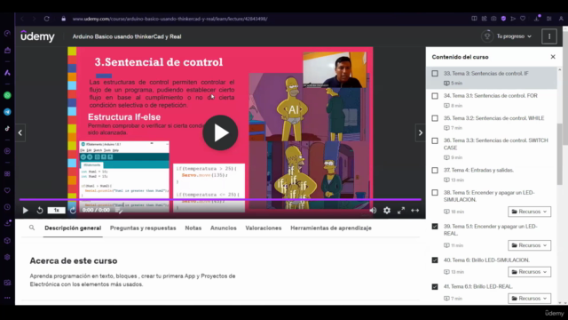Viewport: 568px width, 320px height.
Task: Click the search magnifier icon beside tabs
Action: coord(32,228)
